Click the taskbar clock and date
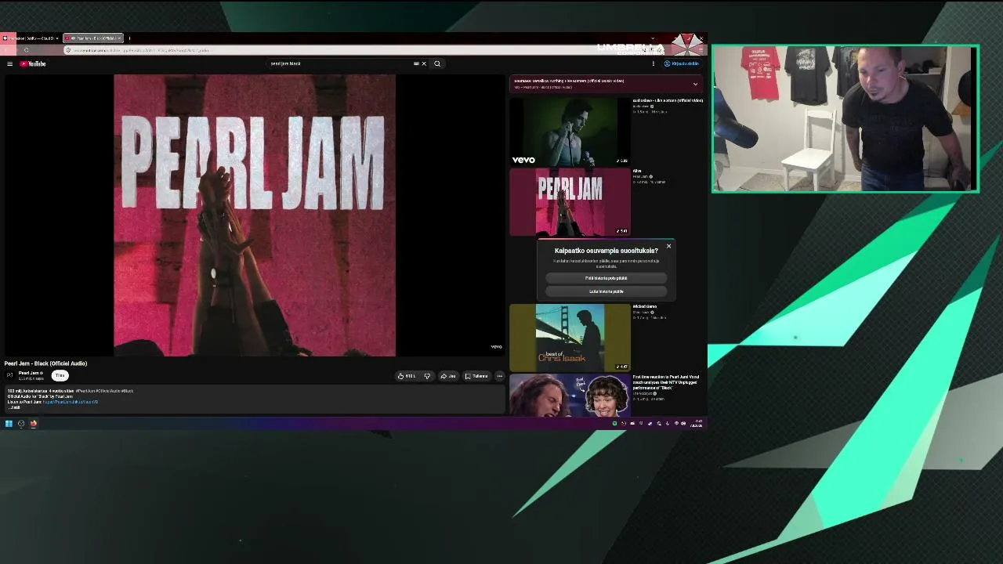1003x564 pixels. tap(696, 424)
